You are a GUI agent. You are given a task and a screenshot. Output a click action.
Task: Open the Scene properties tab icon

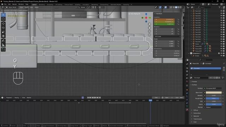click(x=187, y=78)
